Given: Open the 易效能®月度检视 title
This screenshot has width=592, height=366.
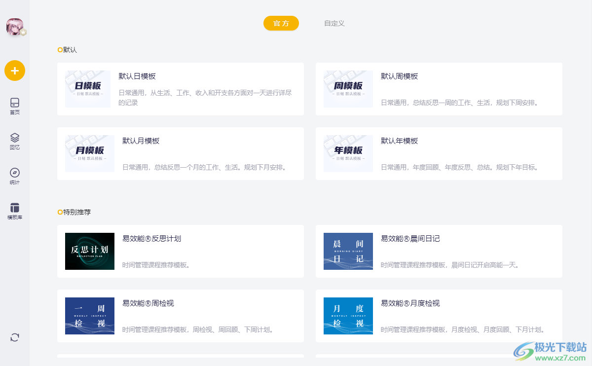Looking at the screenshot, I should 410,303.
